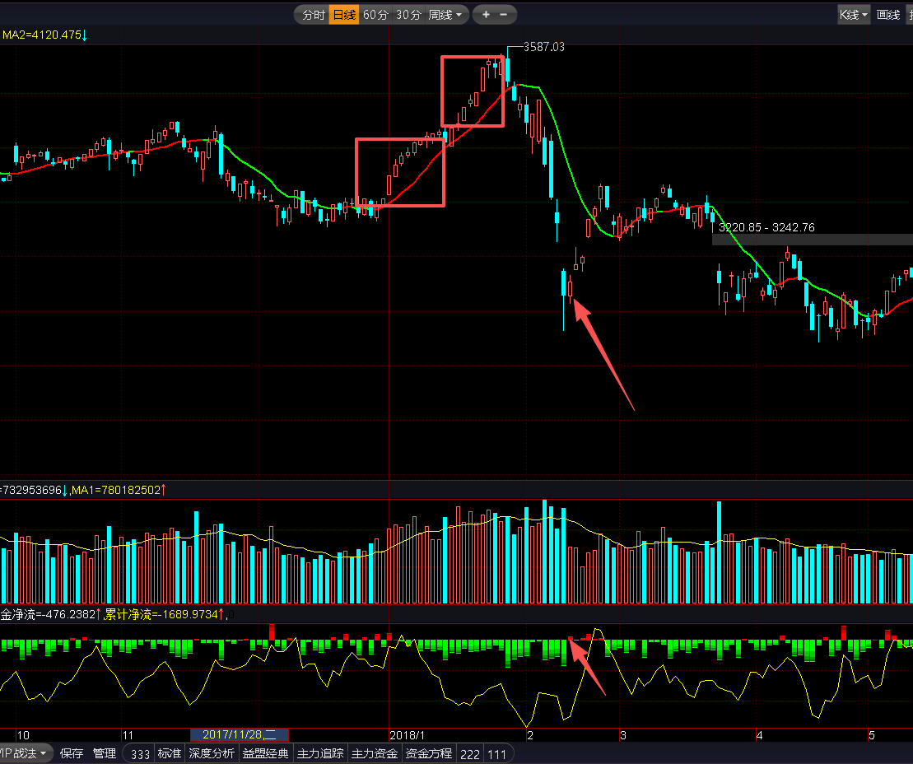Click 保存 to save layout

pos(72,753)
